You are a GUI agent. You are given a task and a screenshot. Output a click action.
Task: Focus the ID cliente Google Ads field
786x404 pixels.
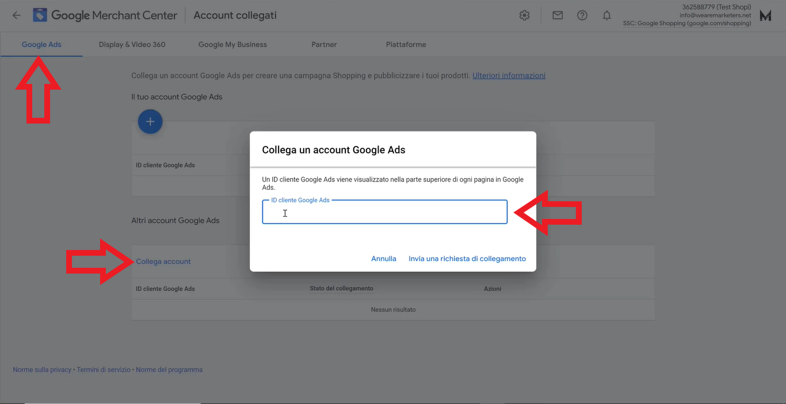coord(384,213)
